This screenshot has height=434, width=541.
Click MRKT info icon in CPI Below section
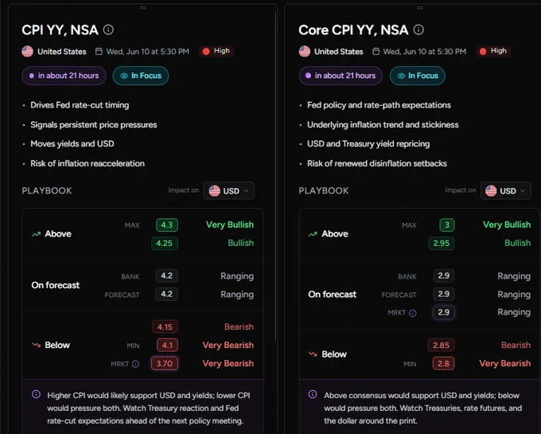pyautogui.click(x=135, y=364)
